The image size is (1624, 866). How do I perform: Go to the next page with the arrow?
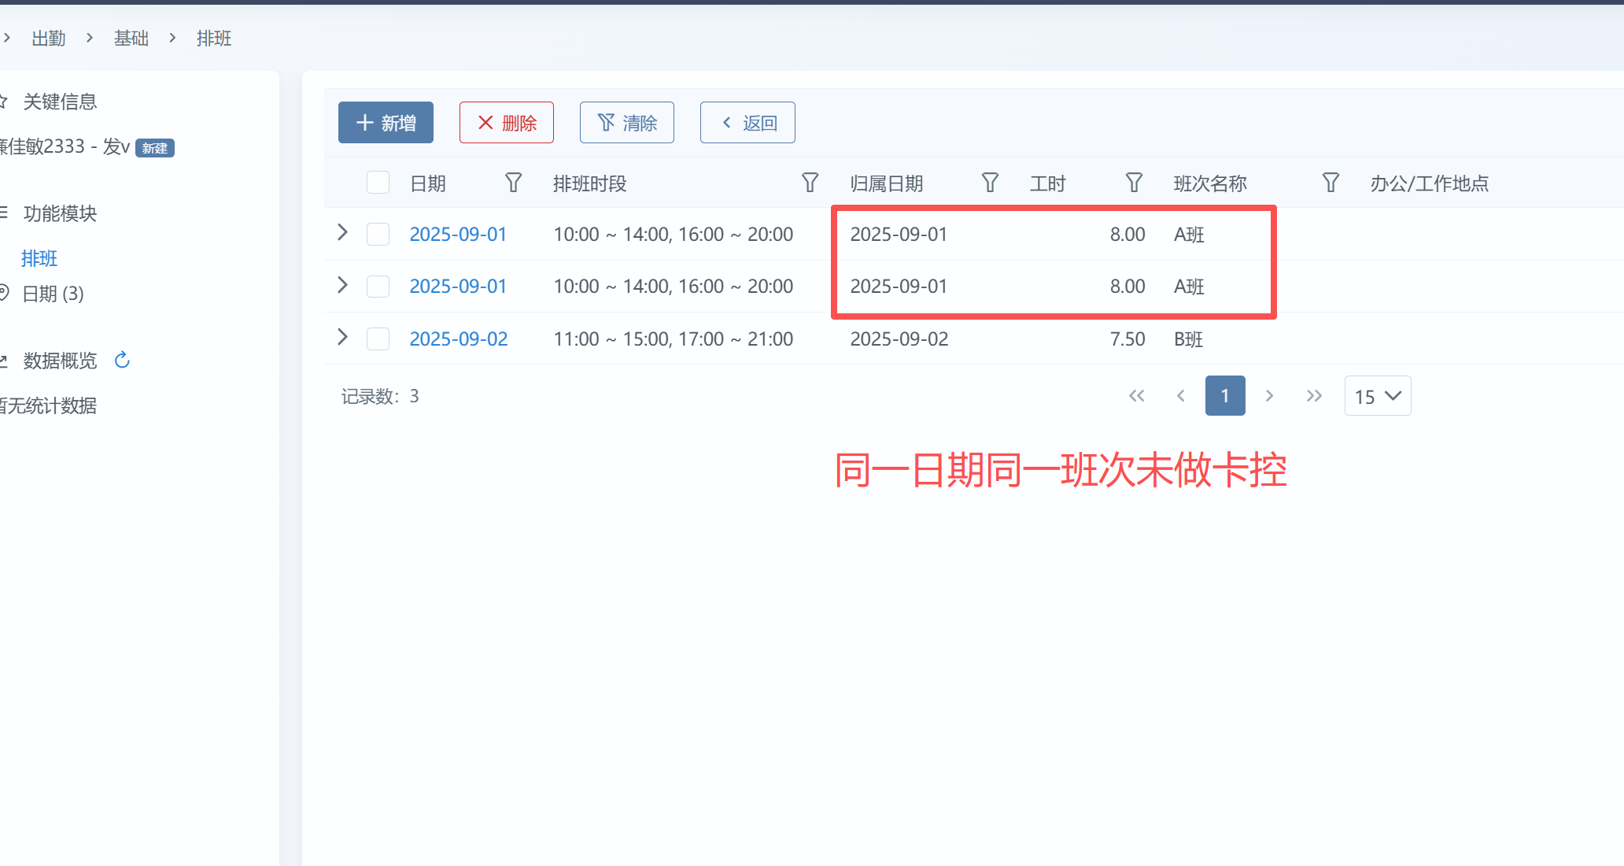[1269, 396]
